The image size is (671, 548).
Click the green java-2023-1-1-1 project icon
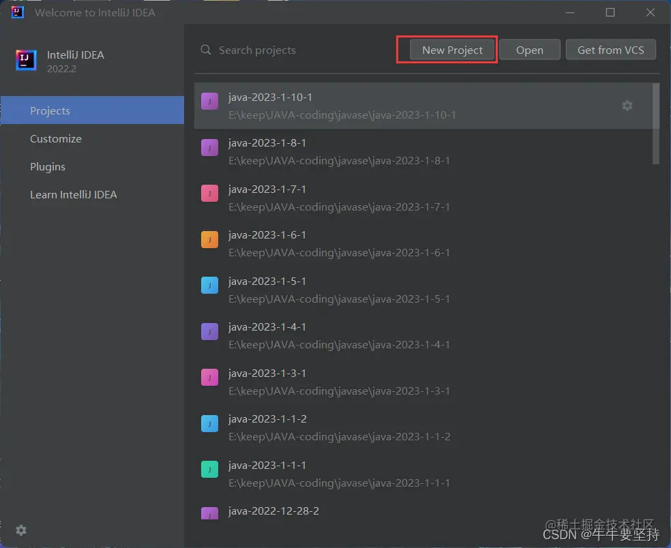pos(210,470)
